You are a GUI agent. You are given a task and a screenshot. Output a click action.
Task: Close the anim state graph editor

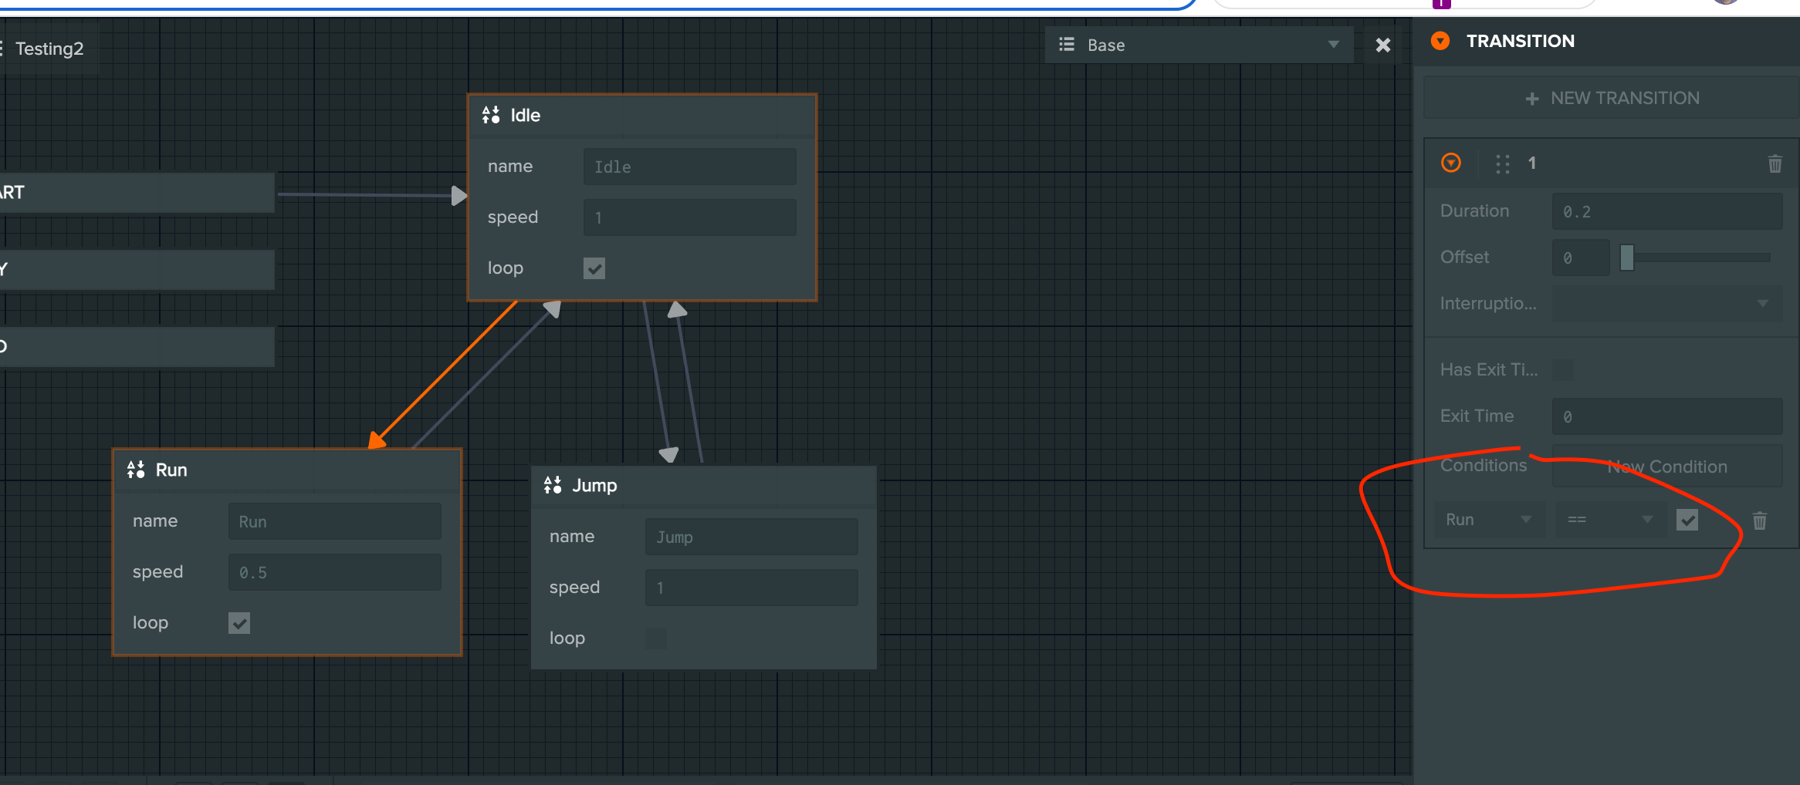[x=1382, y=45]
